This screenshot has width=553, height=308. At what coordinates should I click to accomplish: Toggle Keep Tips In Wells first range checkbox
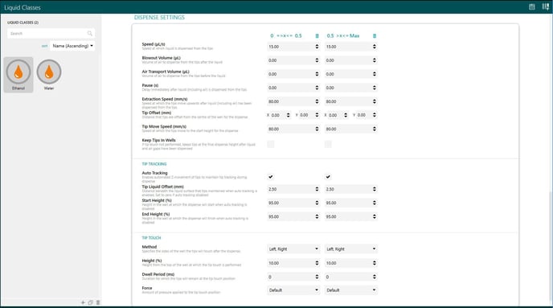click(x=271, y=144)
